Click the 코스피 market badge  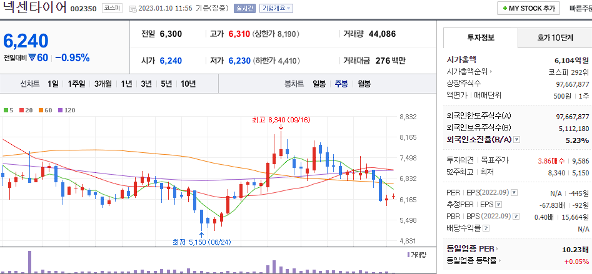coord(112,8)
